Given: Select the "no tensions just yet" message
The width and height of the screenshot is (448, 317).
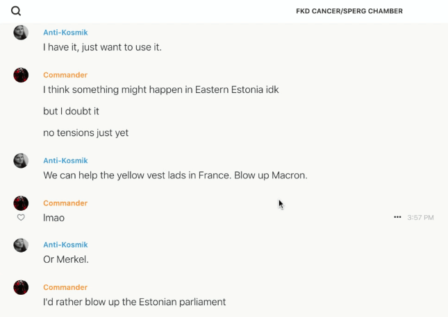Looking at the screenshot, I should [x=85, y=132].
